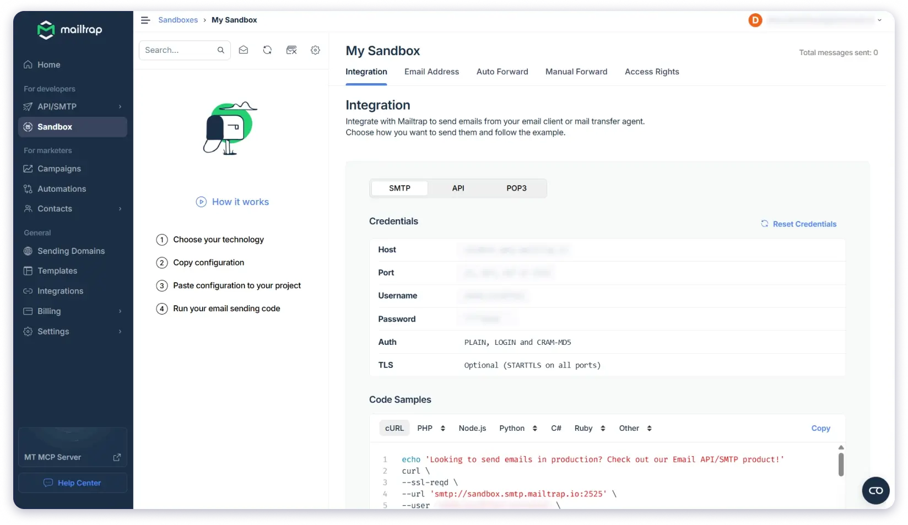Click the search magnifier icon

[x=221, y=50]
